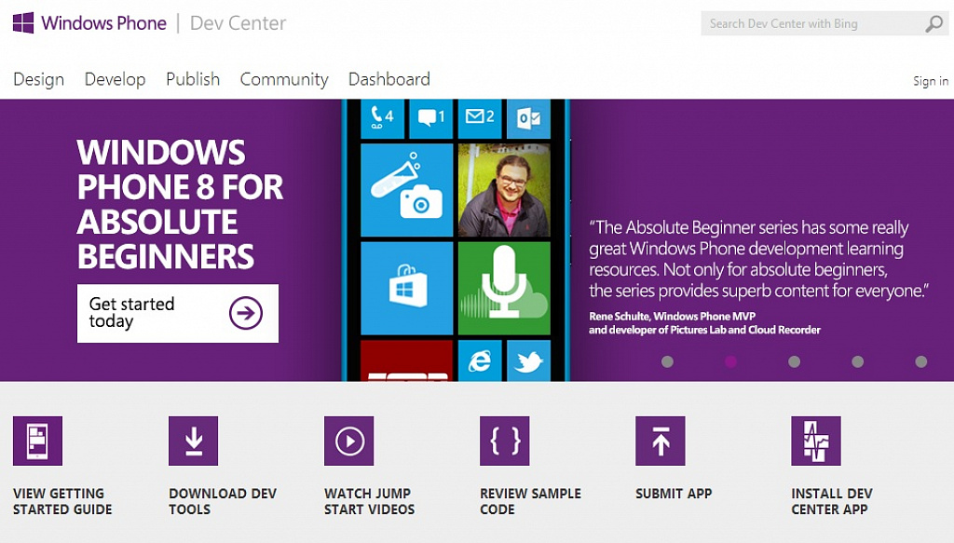Image resolution: width=954 pixels, height=543 pixels.
Task: Tap the camera lab flask tile
Action: point(407,190)
